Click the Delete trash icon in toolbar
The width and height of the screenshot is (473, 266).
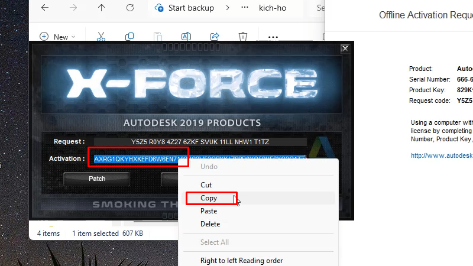coord(243,37)
